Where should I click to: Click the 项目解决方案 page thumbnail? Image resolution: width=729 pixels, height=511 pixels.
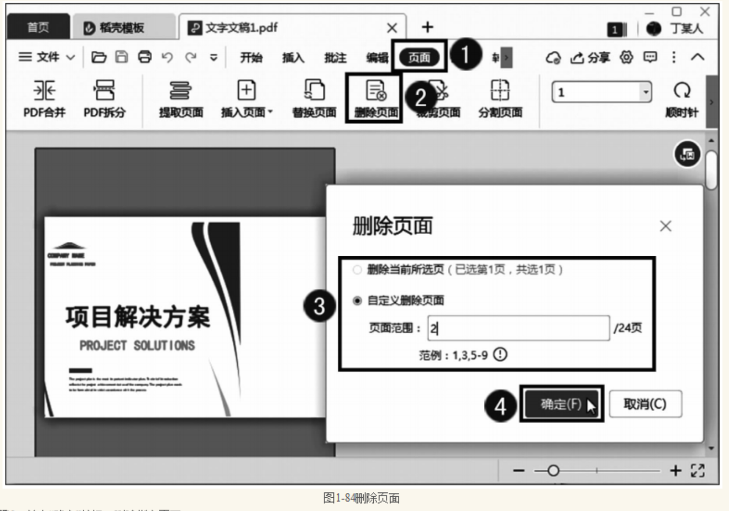click(x=185, y=317)
